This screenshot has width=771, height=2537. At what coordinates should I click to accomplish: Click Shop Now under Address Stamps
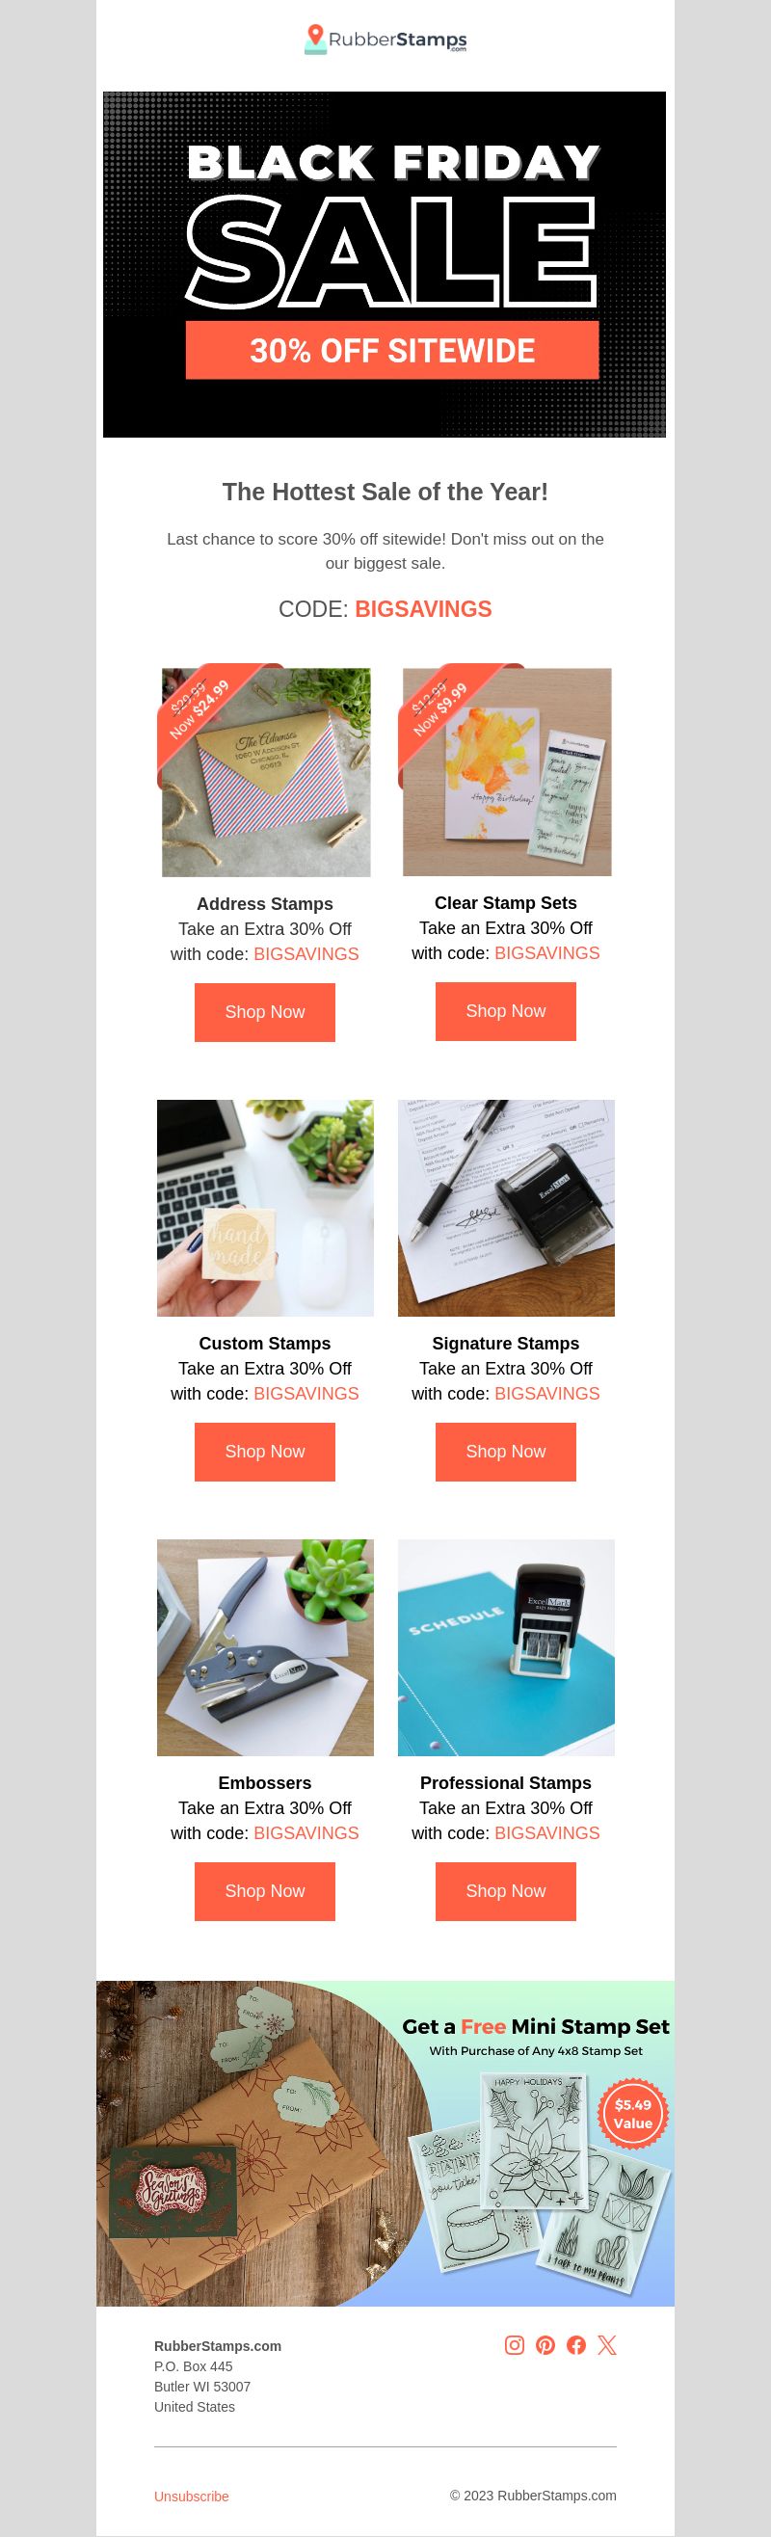(x=265, y=1012)
